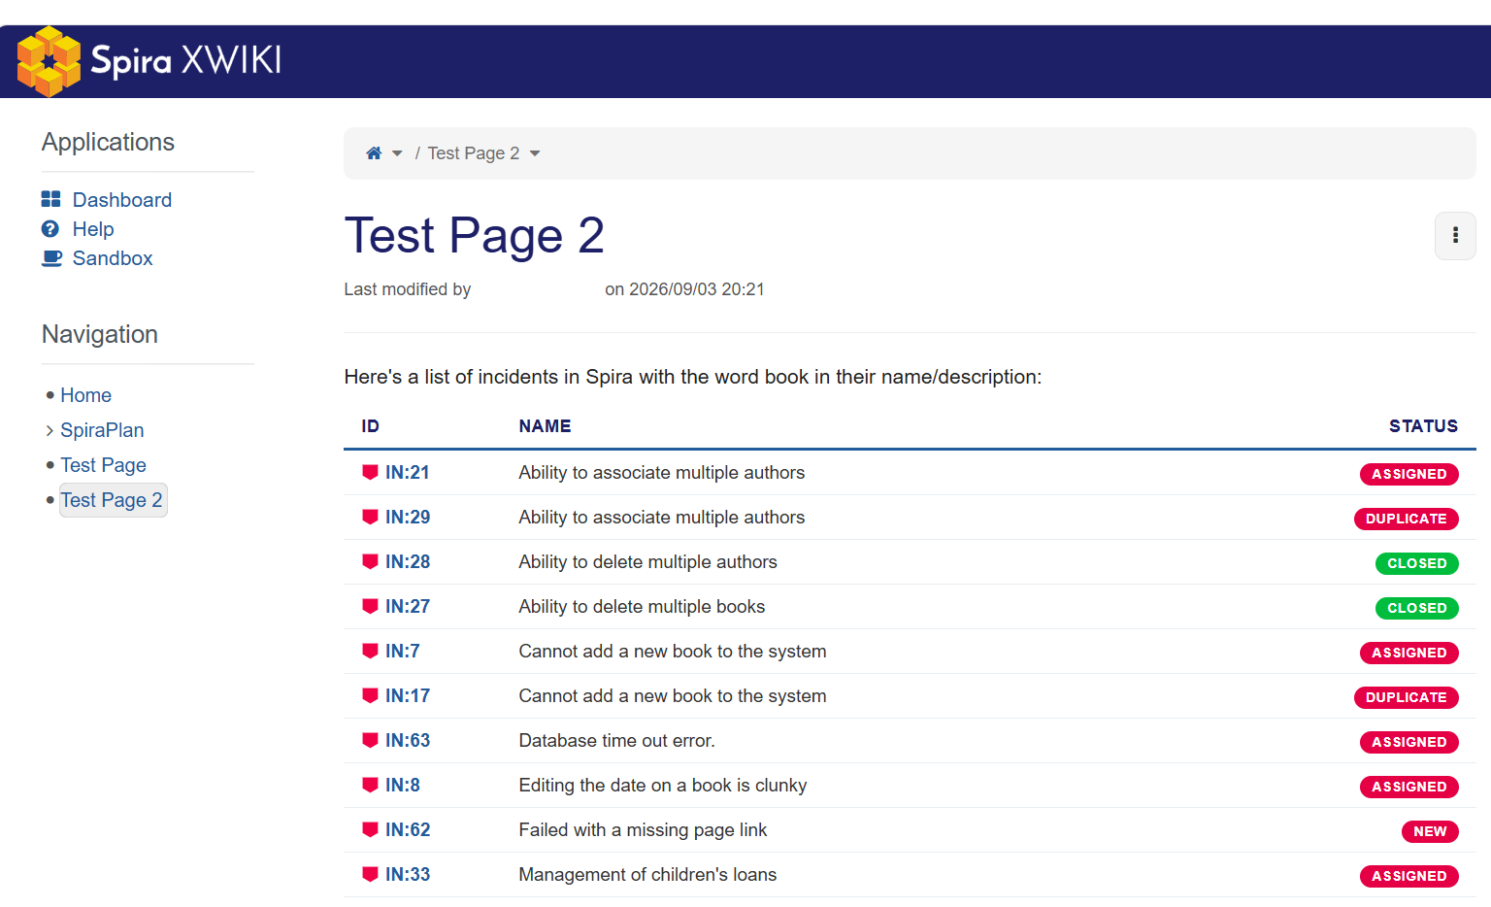
Task: Open SpiraPlan in Navigation tree
Action: pos(102,430)
